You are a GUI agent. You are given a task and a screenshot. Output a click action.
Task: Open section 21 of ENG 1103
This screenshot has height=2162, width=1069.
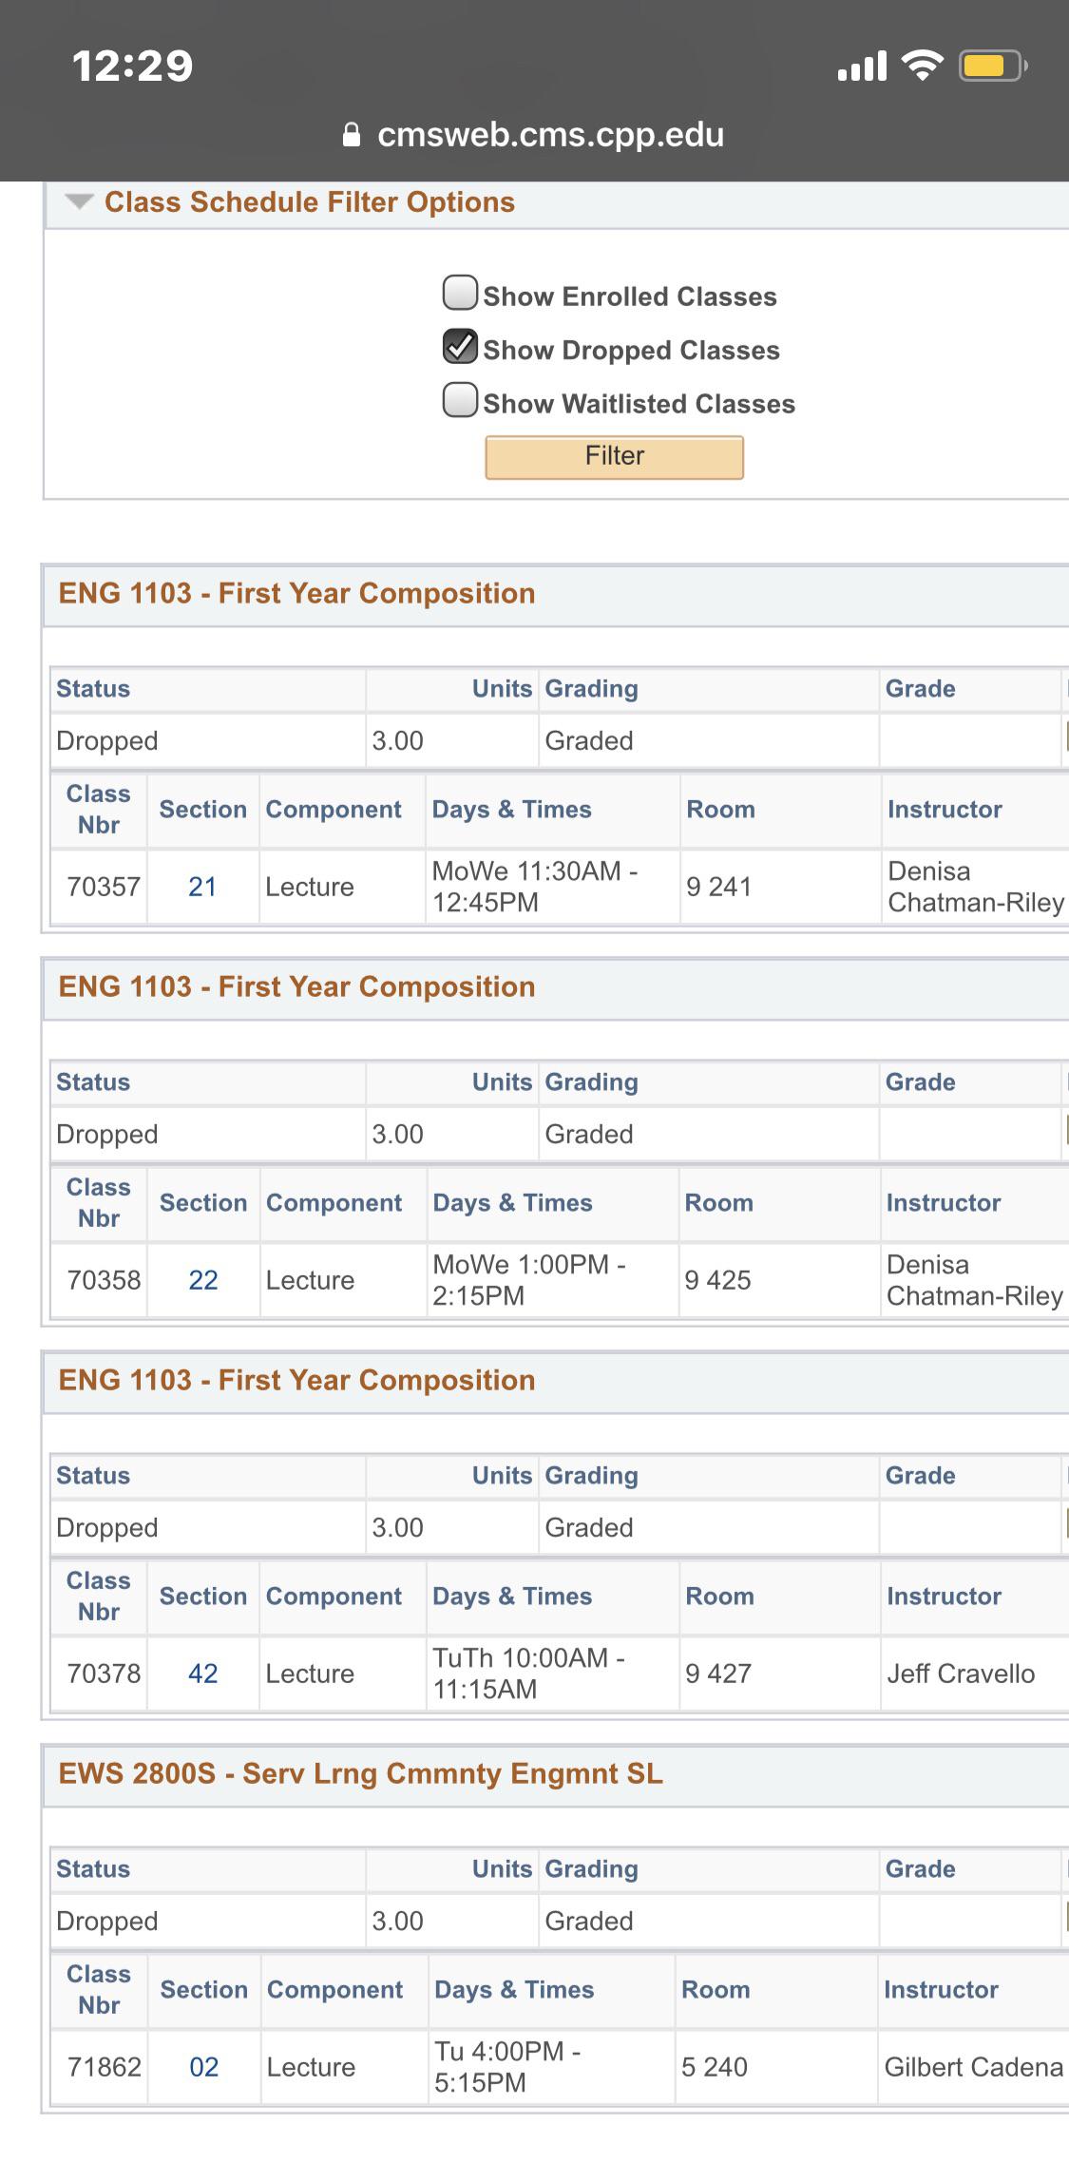tap(201, 886)
